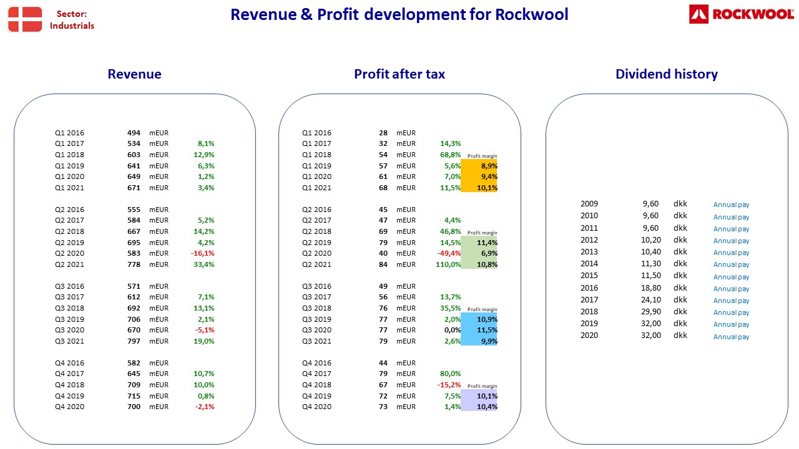The width and height of the screenshot is (799, 449).
Task: Click Q4 2019 revenue growth 0,8%
Action: 206,396
